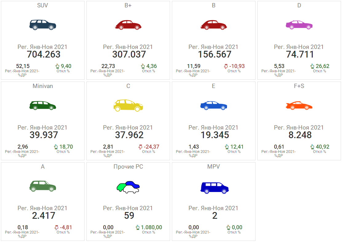Select the orange F+S sports car icon
345x244 pixels.
299,106
